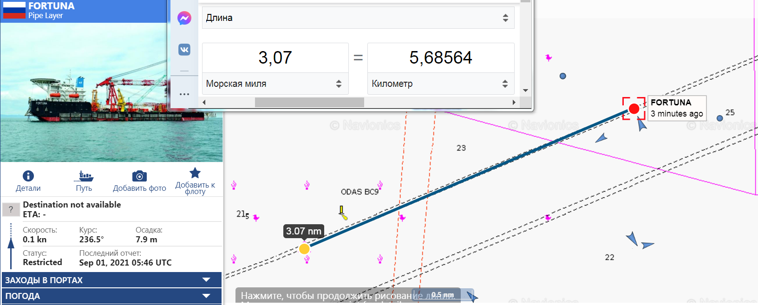Click the horizontal scrollbar thumb in converter
This screenshot has height=305, width=758.
click(309, 102)
